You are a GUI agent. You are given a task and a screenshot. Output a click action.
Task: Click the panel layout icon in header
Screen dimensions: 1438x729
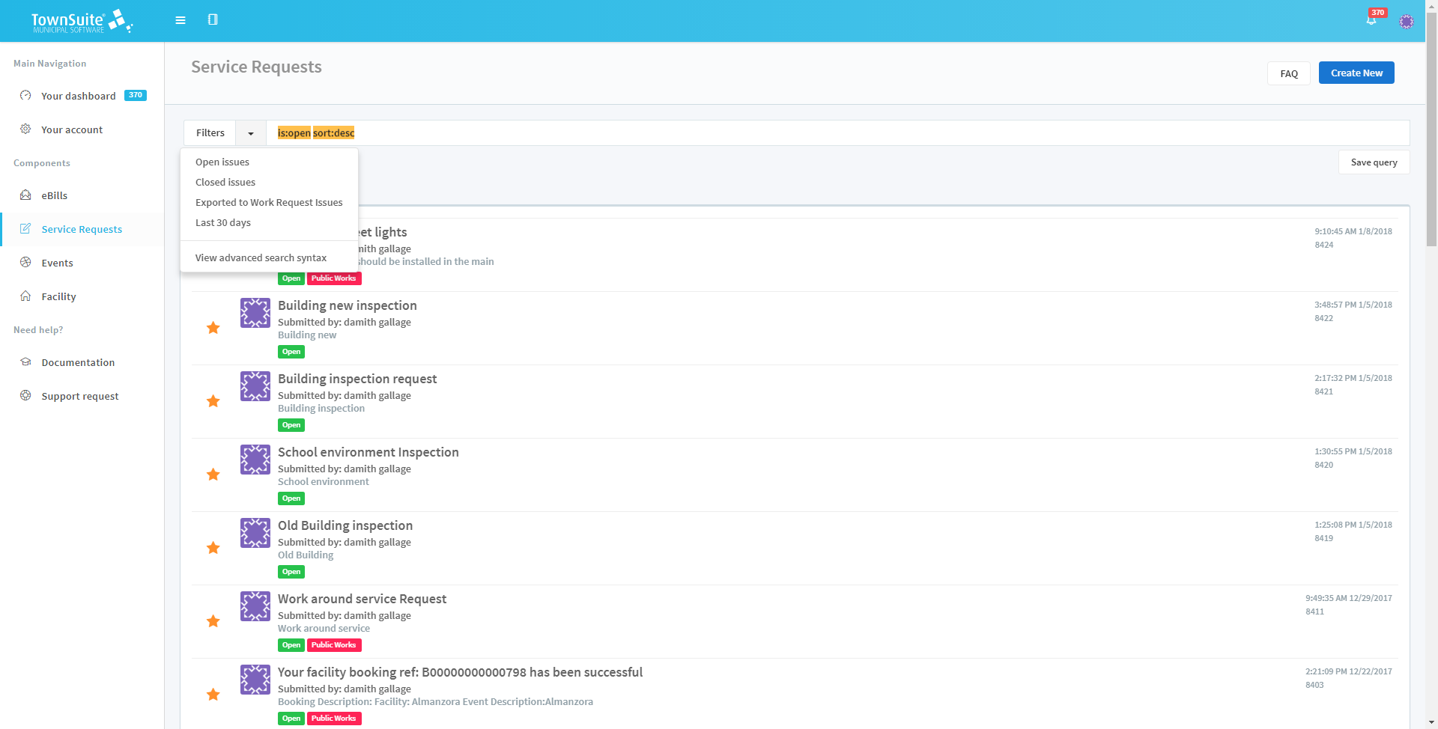point(213,19)
